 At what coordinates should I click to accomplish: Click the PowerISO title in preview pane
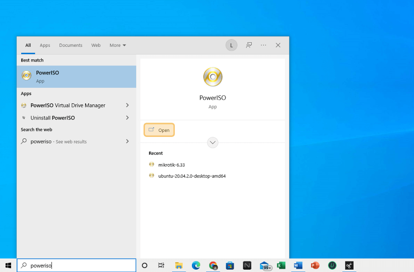pyautogui.click(x=213, y=98)
